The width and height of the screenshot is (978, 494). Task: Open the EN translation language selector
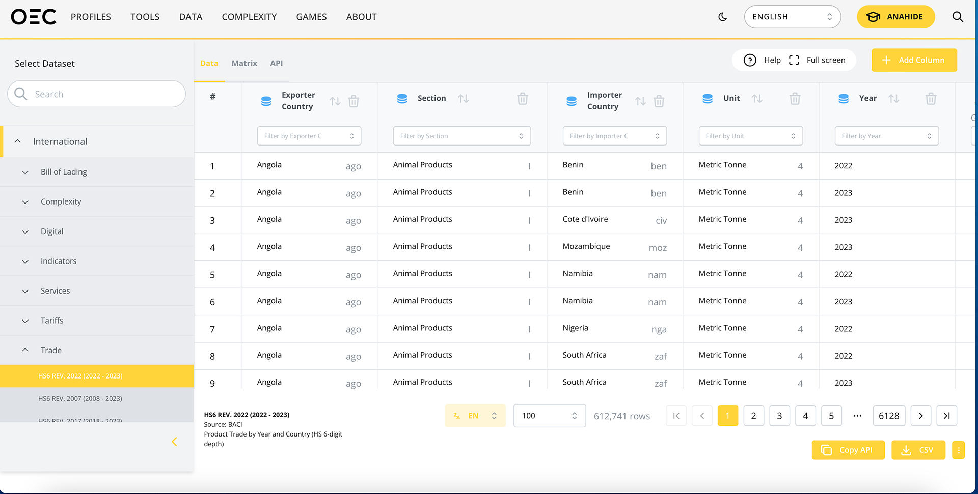475,416
